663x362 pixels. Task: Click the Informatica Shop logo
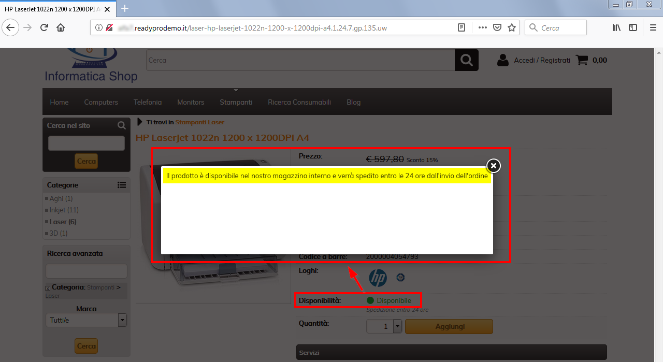pyautogui.click(x=91, y=66)
